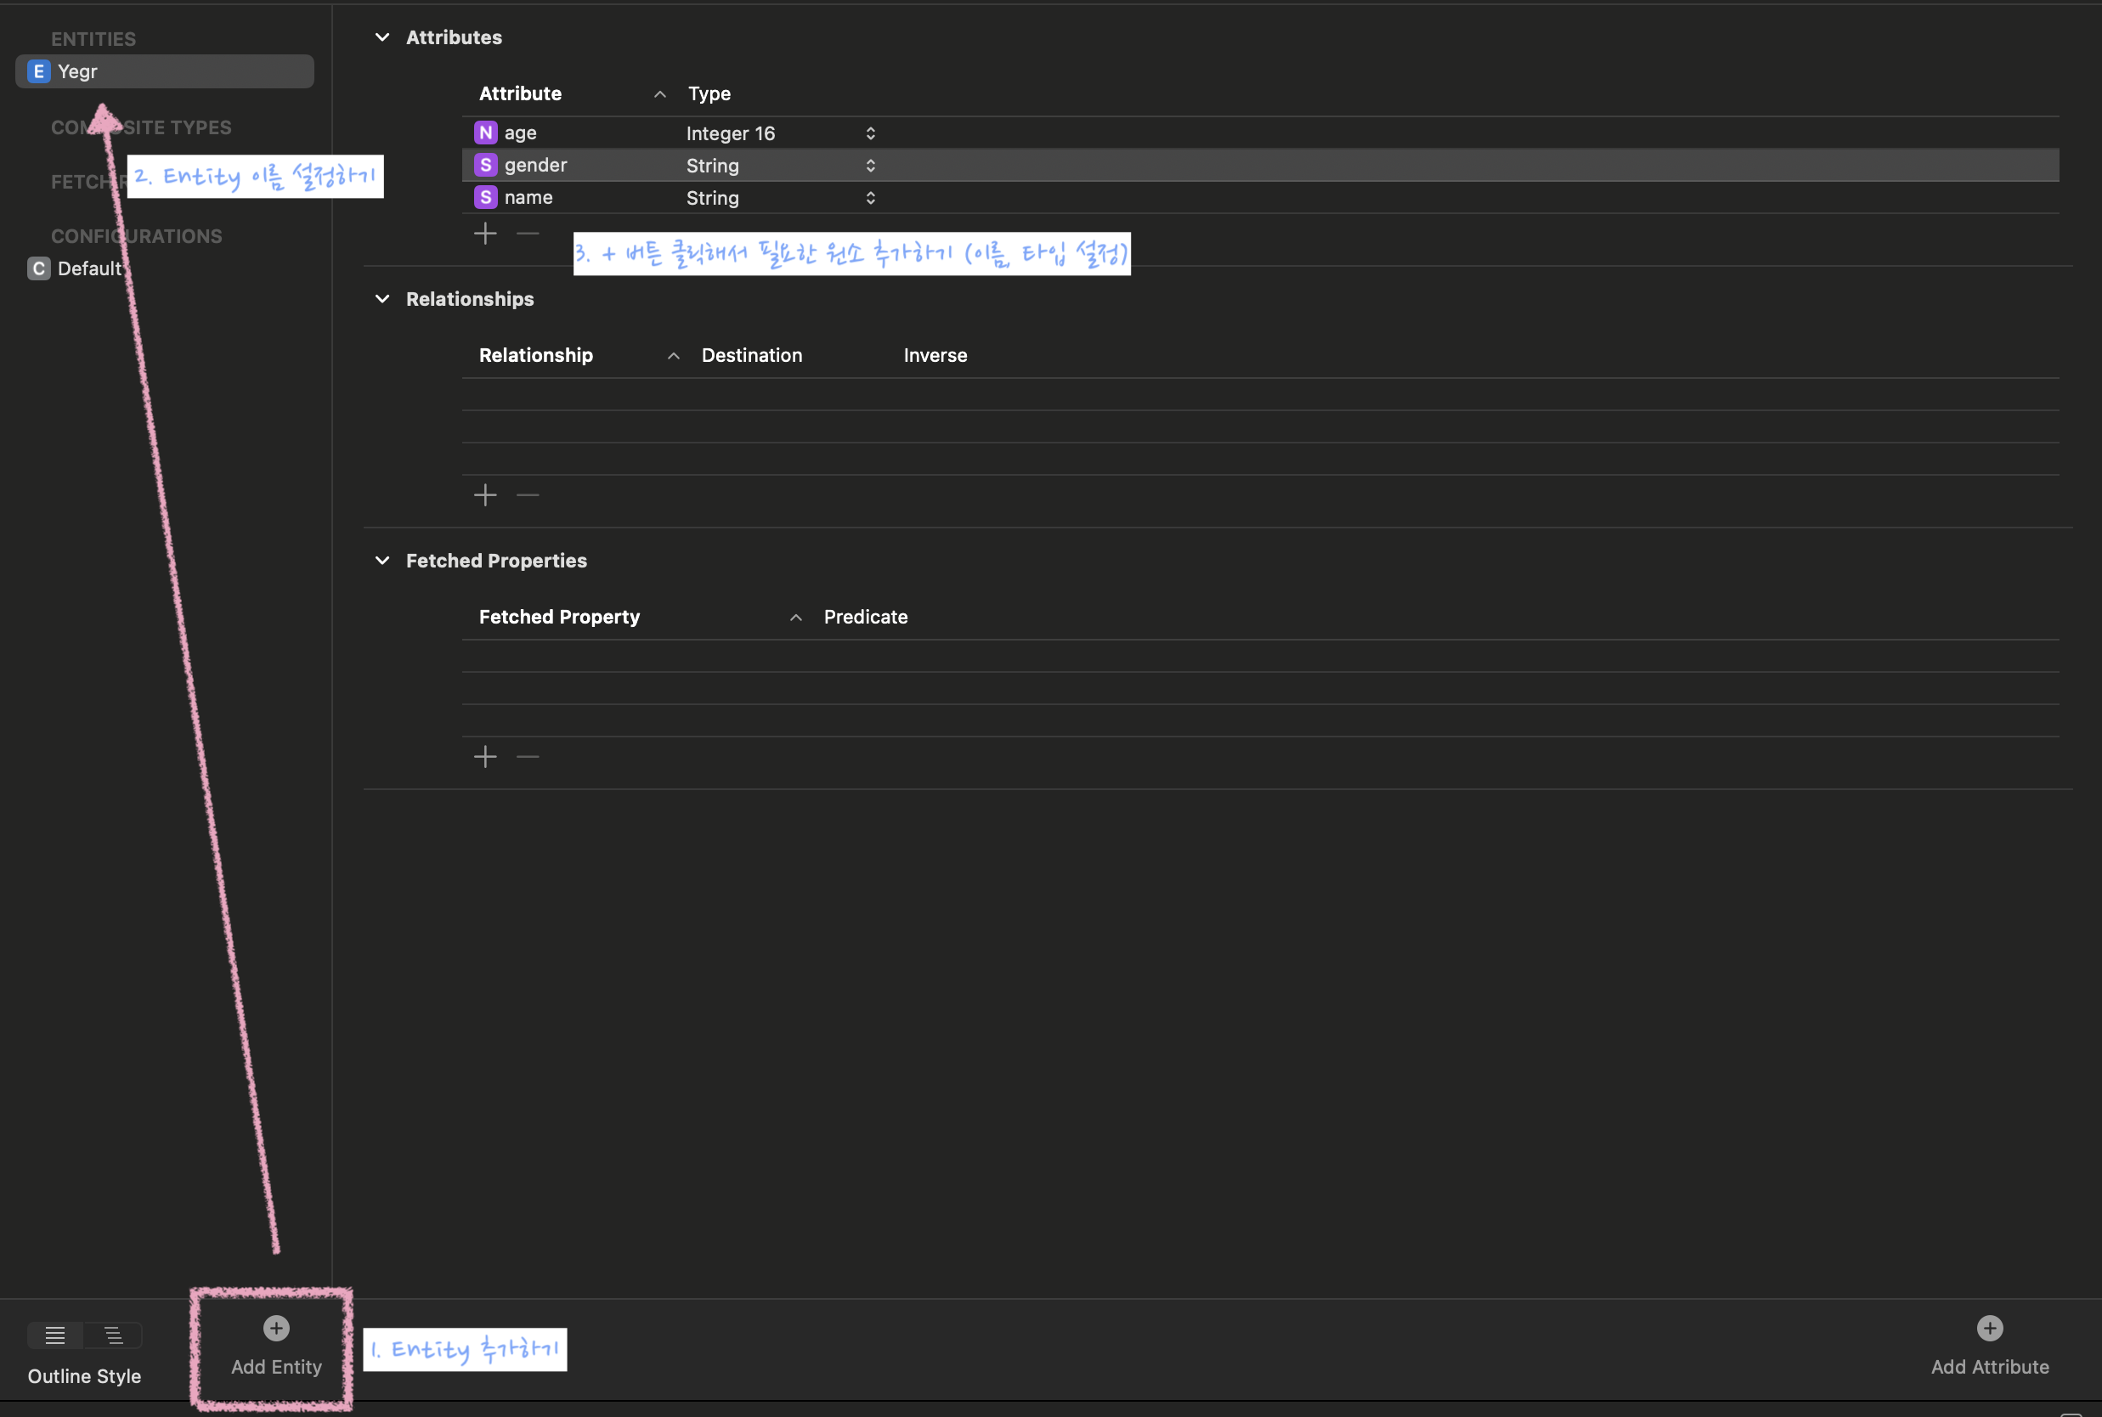
Task: Select the name attribute row
Action: pyautogui.click(x=528, y=198)
